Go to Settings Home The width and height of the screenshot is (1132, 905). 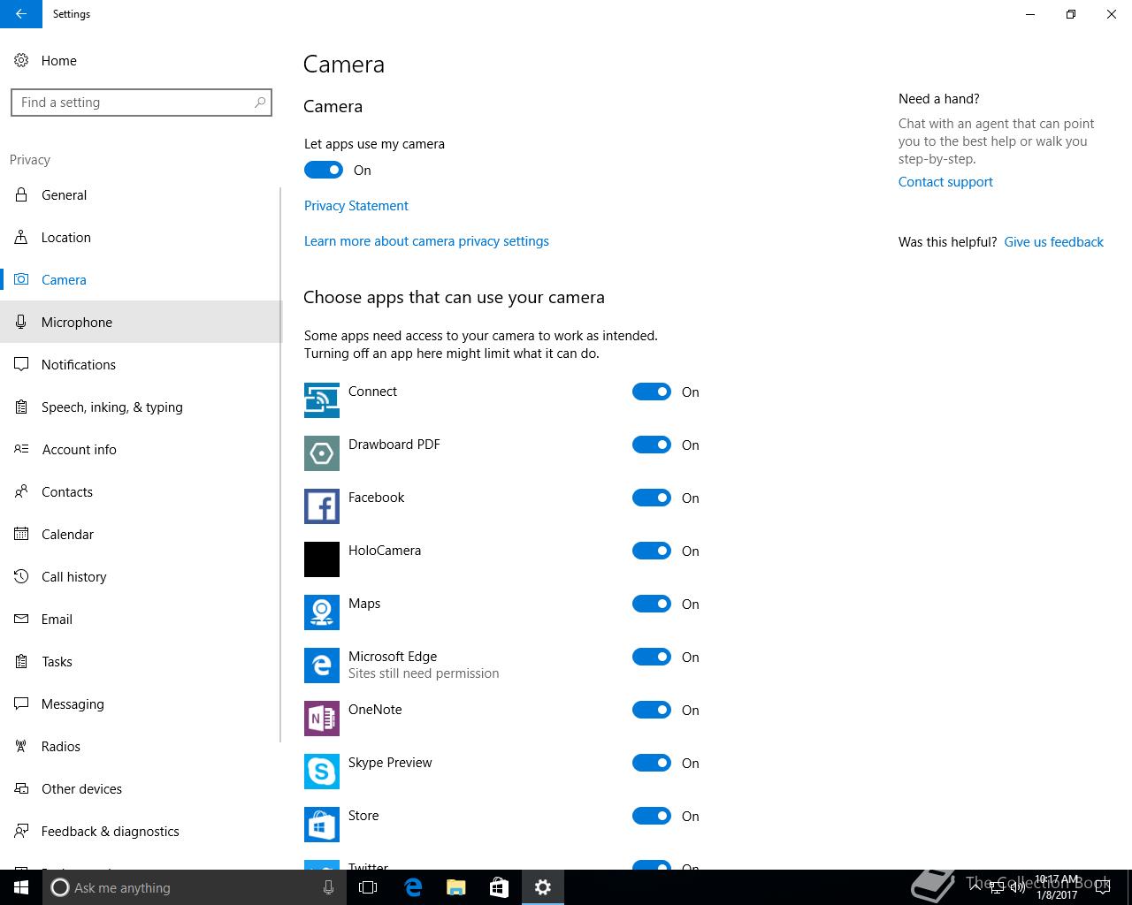click(x=140, y=60)
